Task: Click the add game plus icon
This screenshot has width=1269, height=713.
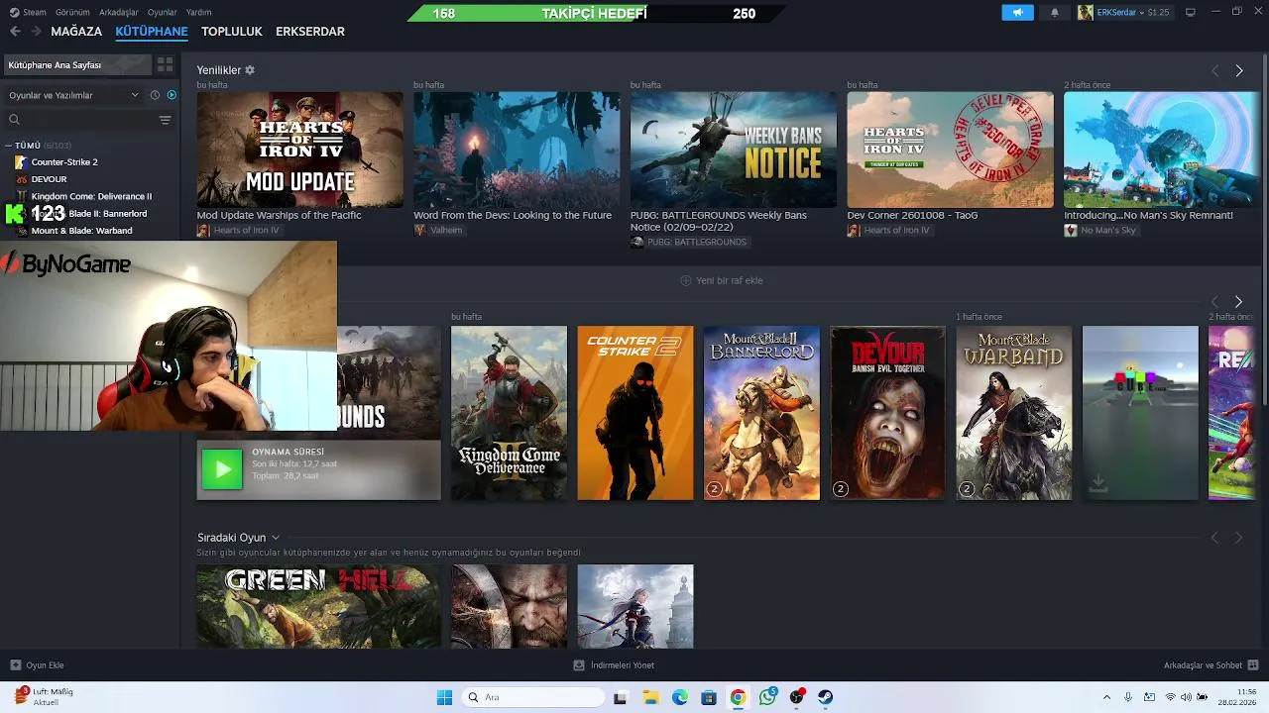Action: point(15,665)
